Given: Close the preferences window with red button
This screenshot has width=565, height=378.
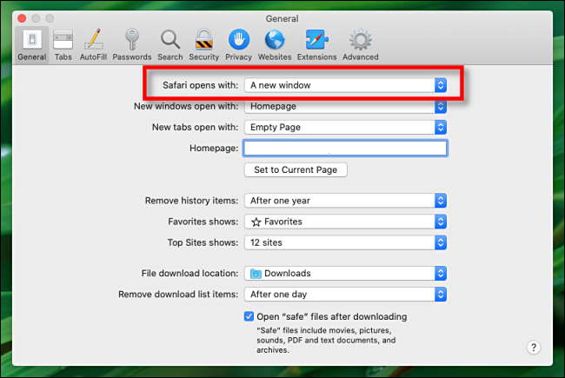Looking at the screenshot, I should coord(23,17).
